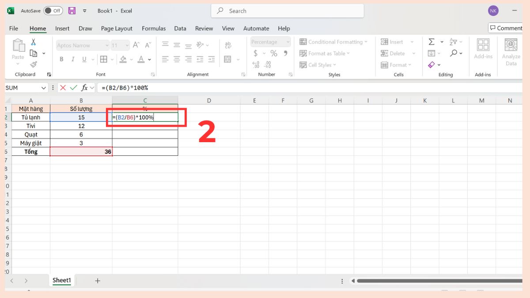
Task: Click the Format as Table button
Action: coord(325,53)
